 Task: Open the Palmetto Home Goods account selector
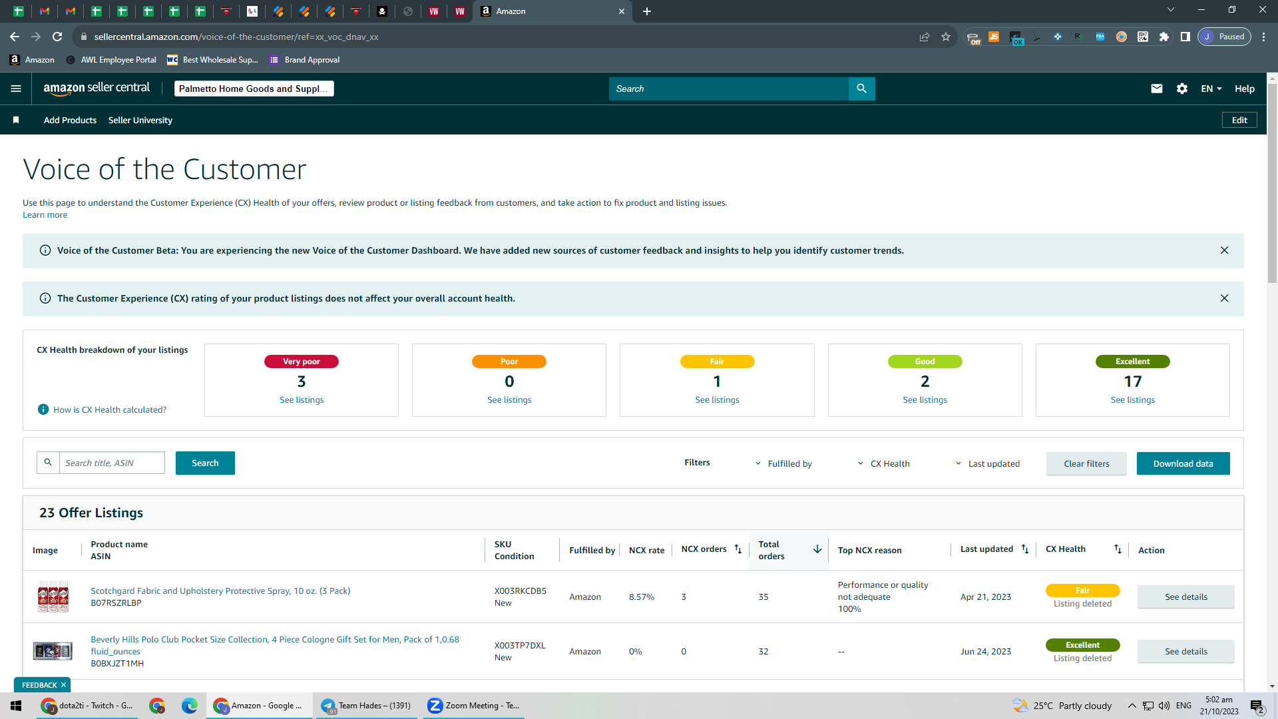[x=254, y=89]
